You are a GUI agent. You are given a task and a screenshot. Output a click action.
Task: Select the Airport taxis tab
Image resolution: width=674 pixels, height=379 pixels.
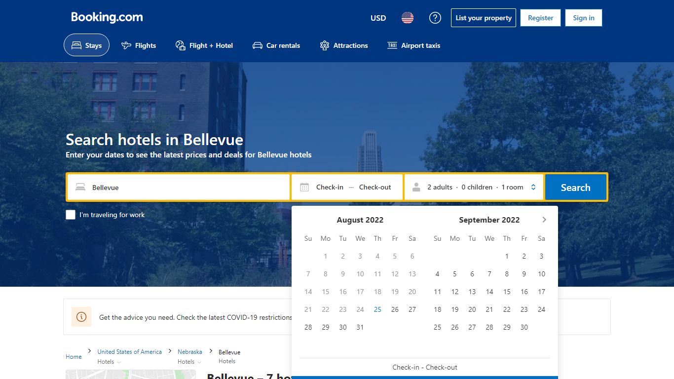point(413,45)
